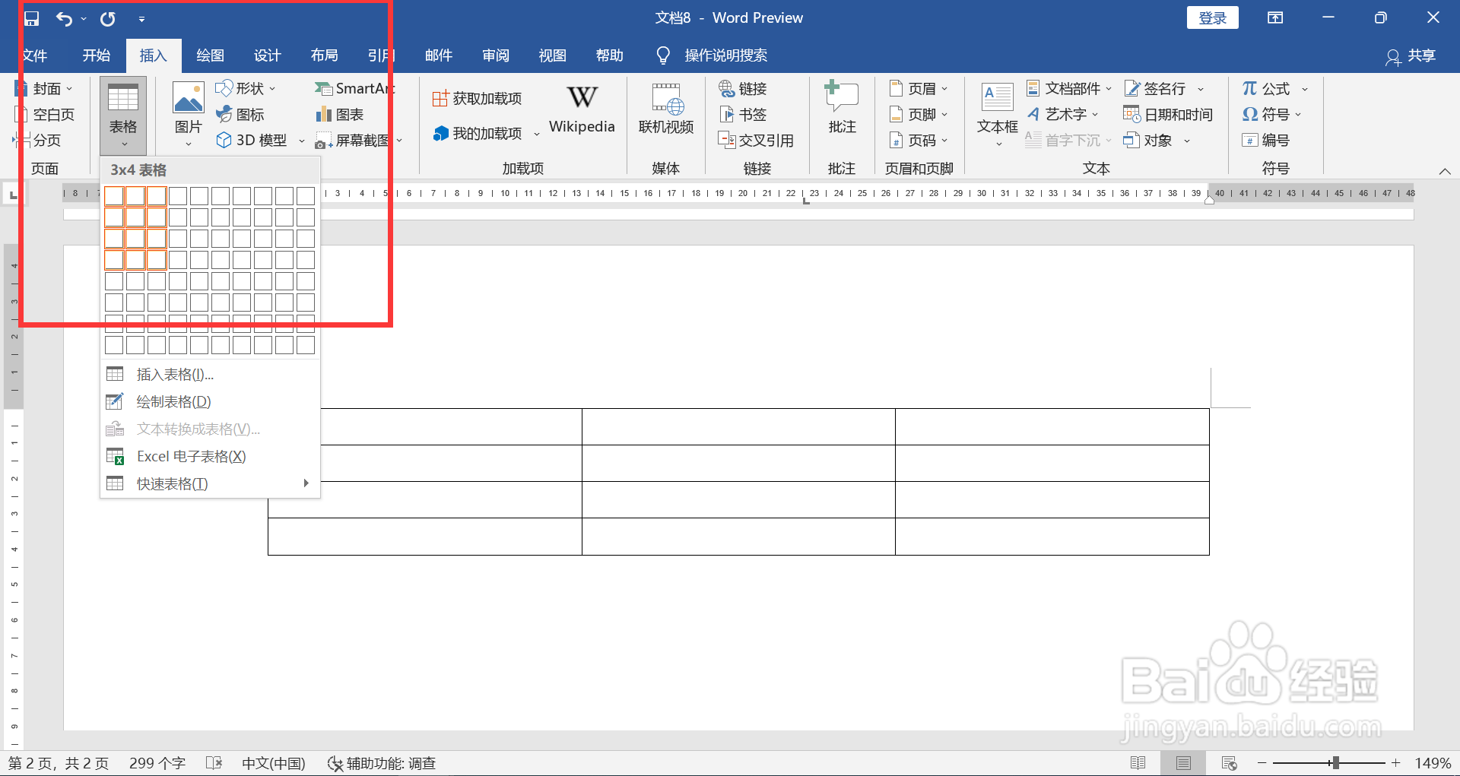This screenshot has width=1460, height=776.
Task: Expand the 3D 模型 dropdown
Action: pos(302,140)
